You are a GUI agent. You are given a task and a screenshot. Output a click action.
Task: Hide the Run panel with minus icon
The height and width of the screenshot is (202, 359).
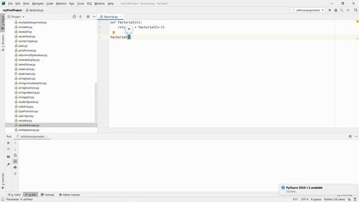click(x=356, y=136)
